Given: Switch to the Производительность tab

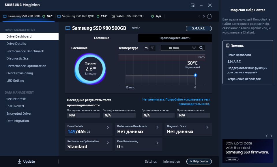Looking at the screenshot, I should pyautogui.click(x=175, y=38).
